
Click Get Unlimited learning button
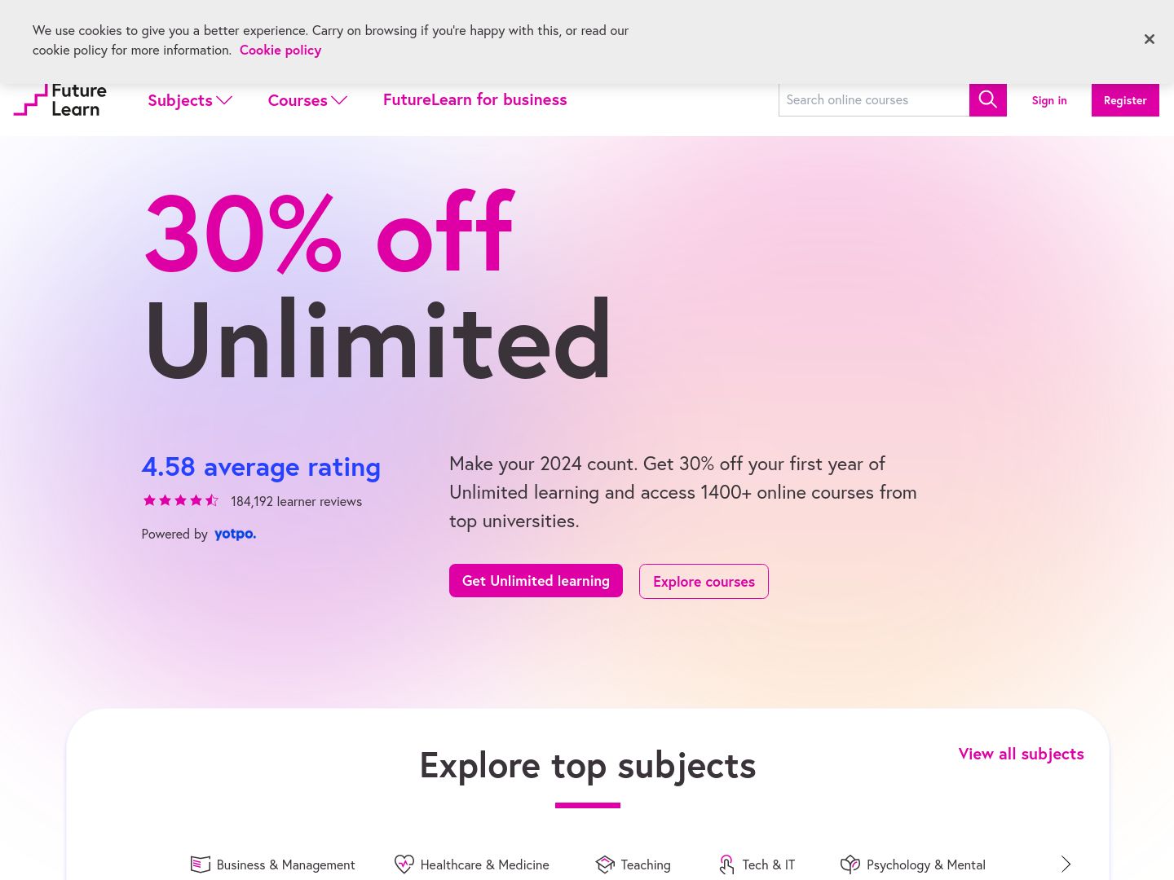coord(536,581)
